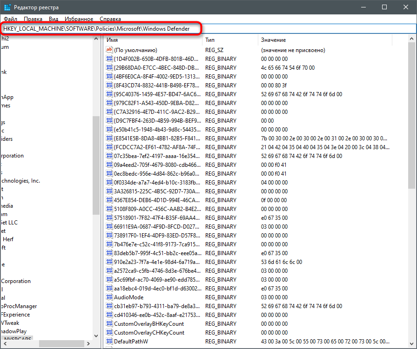The height and width of the screenshot is (349, 417).
Task: Select the cb31eb97-b793-4311 value name
Action: 157,306
